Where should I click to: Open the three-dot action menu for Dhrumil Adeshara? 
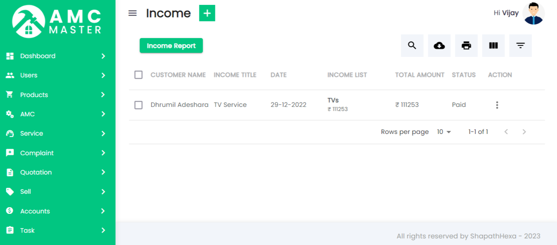497,105
